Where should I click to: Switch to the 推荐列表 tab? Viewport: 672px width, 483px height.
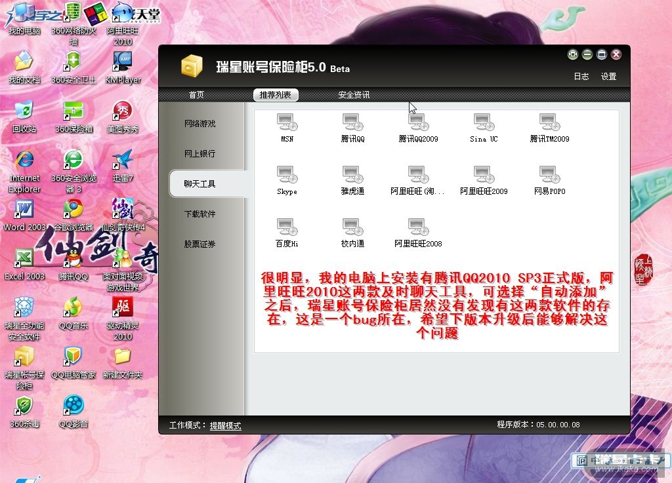click(275, 94)
